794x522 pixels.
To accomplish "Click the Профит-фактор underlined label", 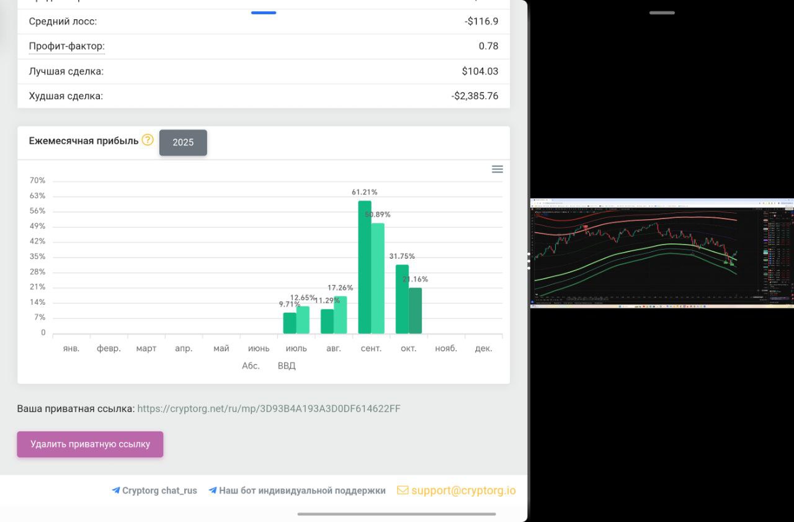I will (67, 47).
